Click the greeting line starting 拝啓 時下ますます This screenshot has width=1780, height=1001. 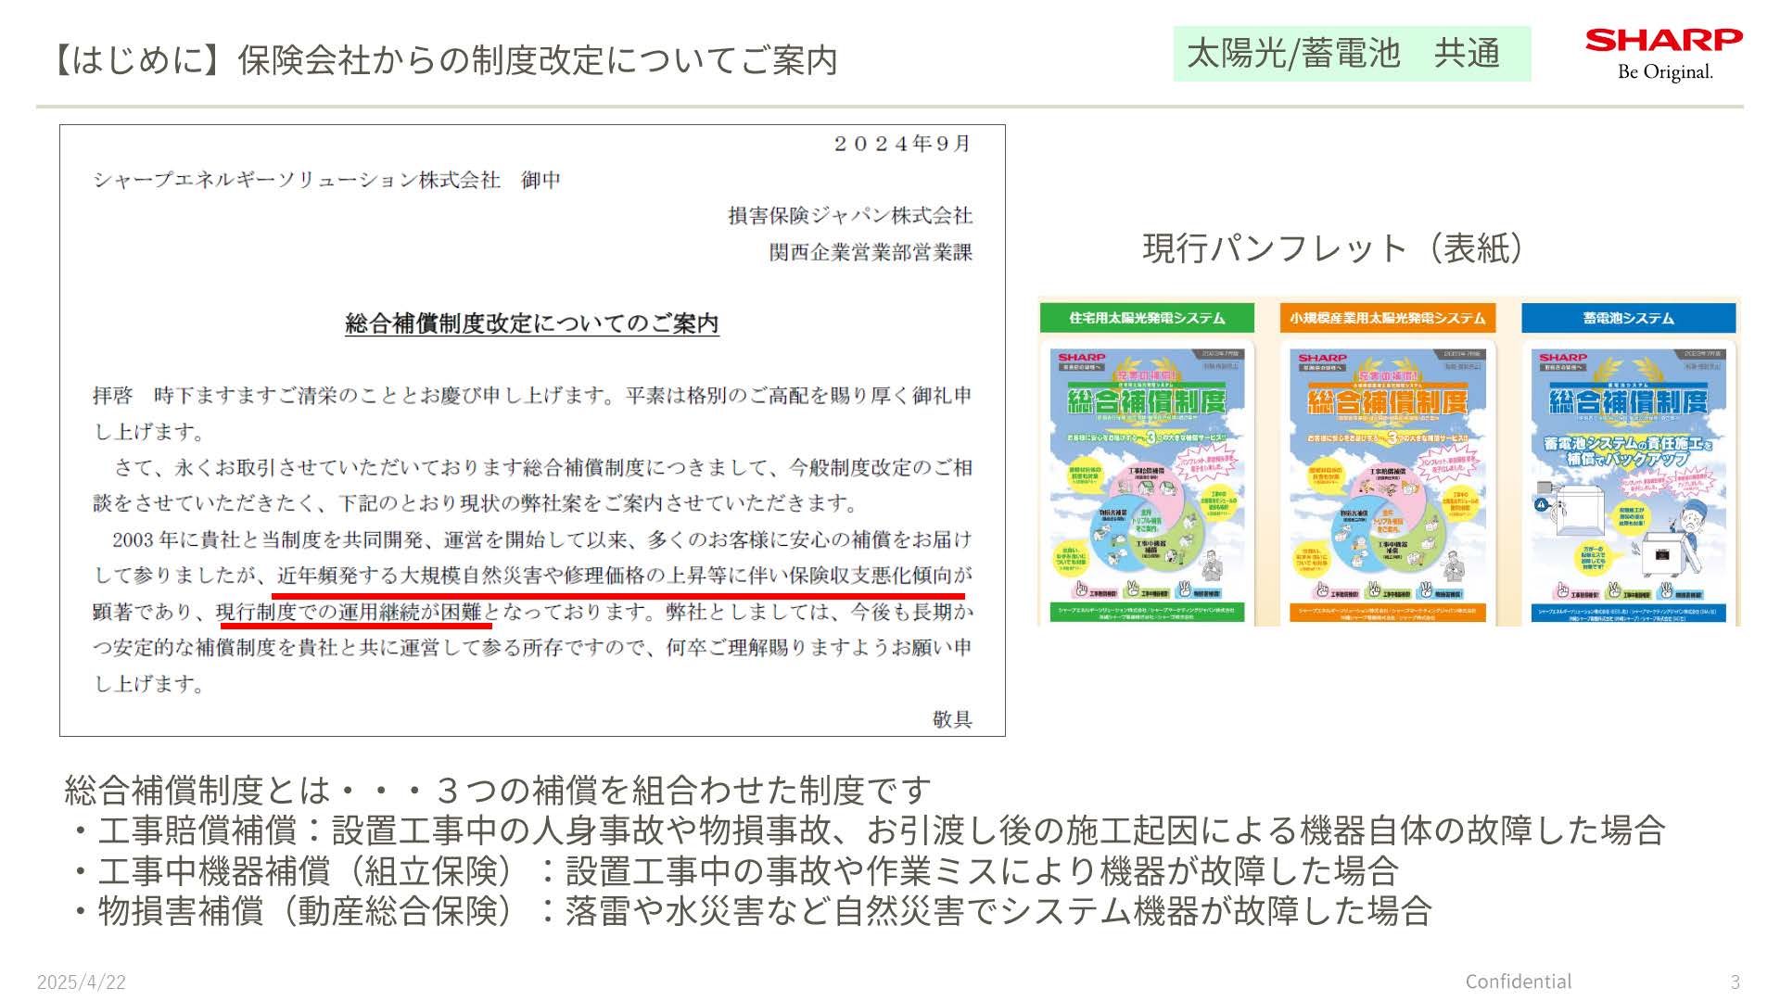click(x=532, y=413)
